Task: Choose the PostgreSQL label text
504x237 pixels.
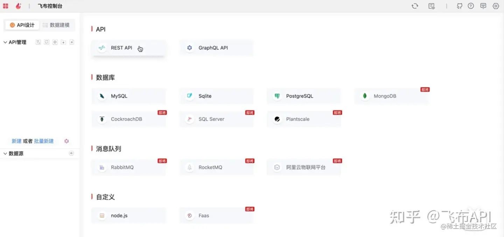Action: tap(300, 96)
